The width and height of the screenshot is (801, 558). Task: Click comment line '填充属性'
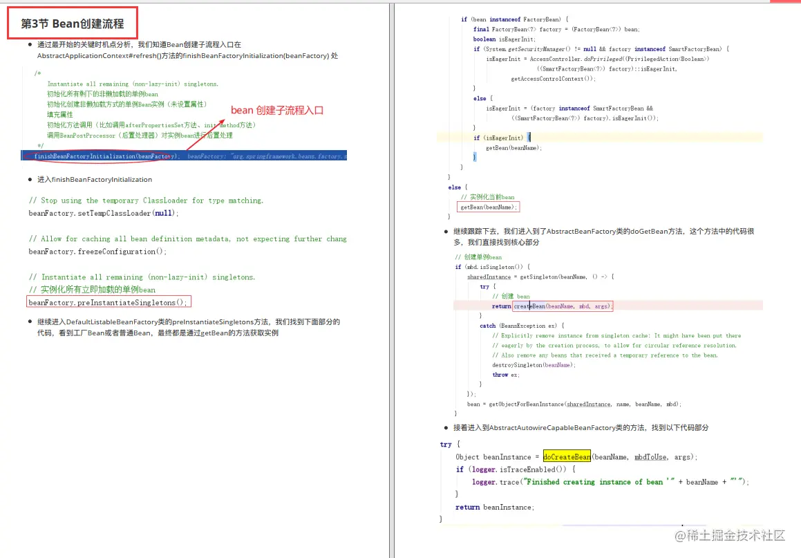point(60,115)
